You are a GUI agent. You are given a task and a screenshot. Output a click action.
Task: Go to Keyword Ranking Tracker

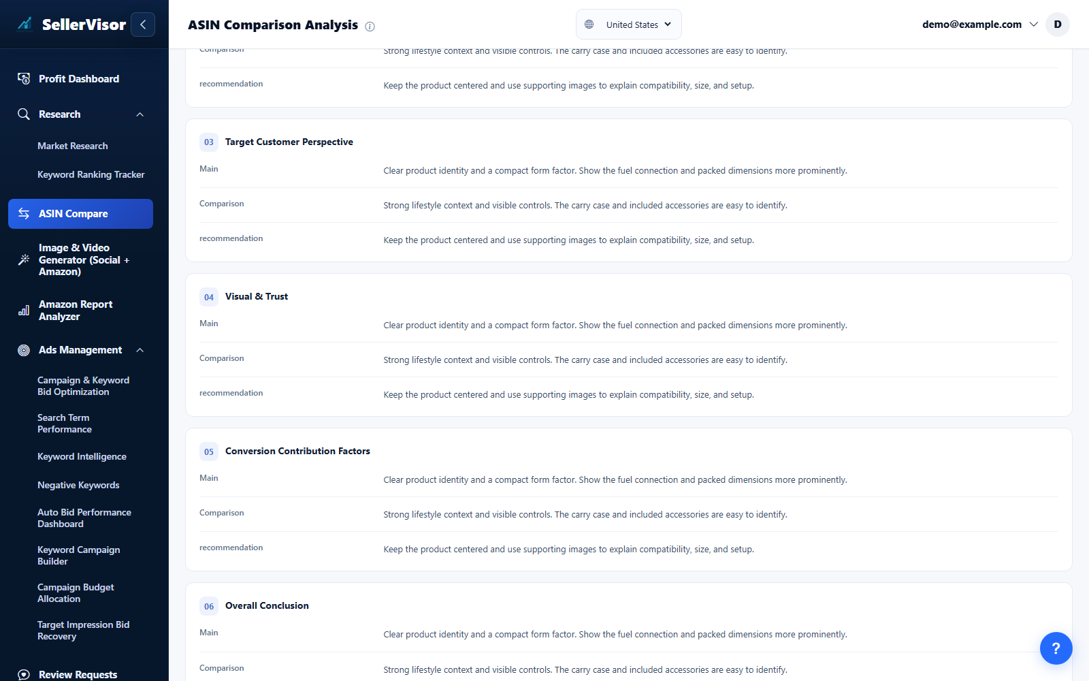[91, 174]
